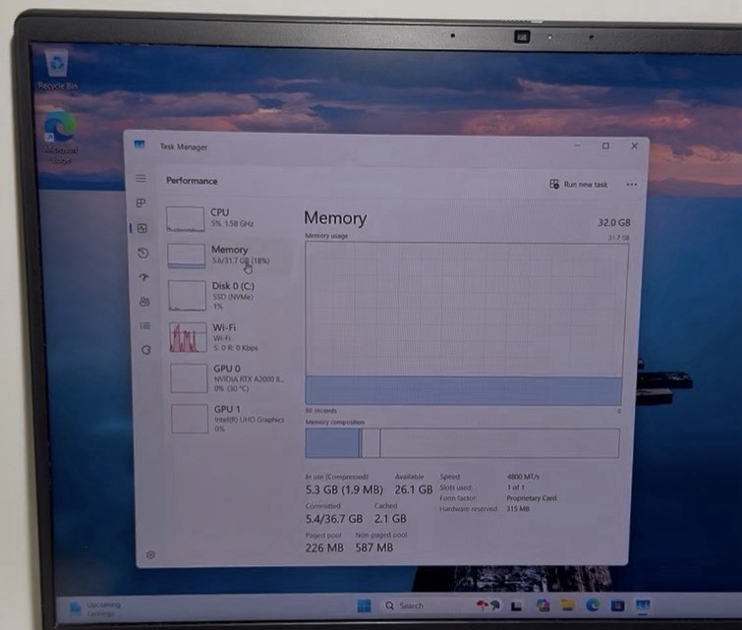Screen dimensions: 742x630
Task: Click the Memory composition bar
Action: point(462,443)
